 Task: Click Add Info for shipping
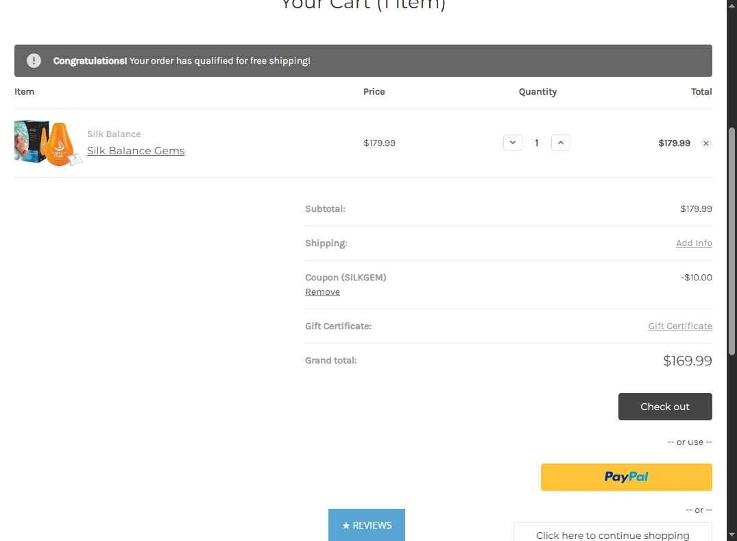coord(694,243)
